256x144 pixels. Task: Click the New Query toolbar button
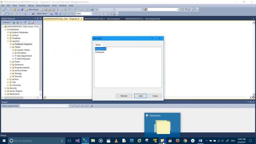pos(32,10)
